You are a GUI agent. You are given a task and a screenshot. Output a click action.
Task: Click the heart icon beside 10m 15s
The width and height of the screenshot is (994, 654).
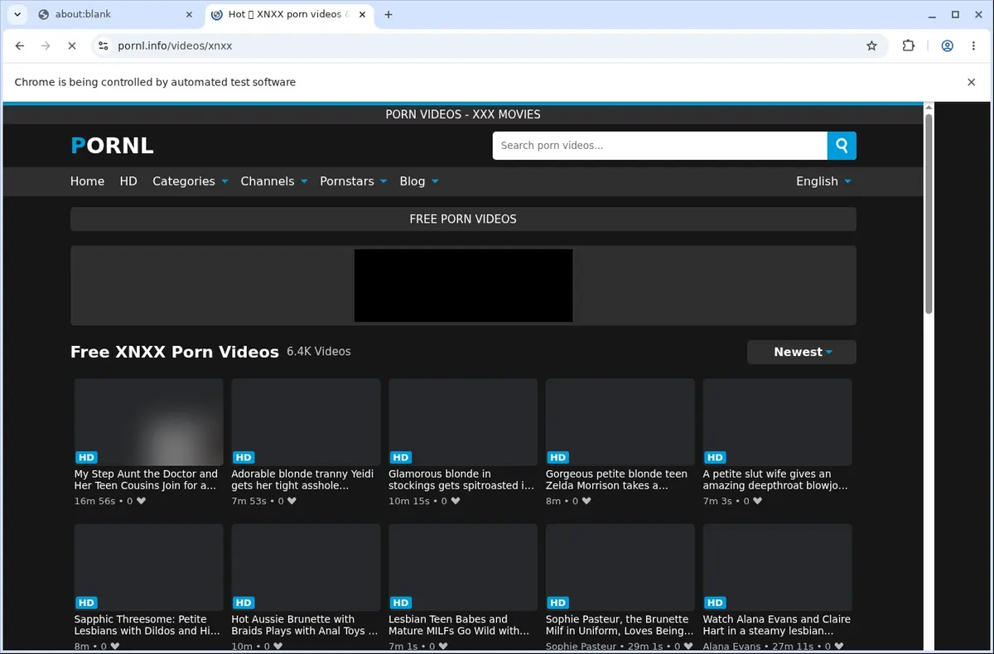pyautogui.click(x=455, y=501)
